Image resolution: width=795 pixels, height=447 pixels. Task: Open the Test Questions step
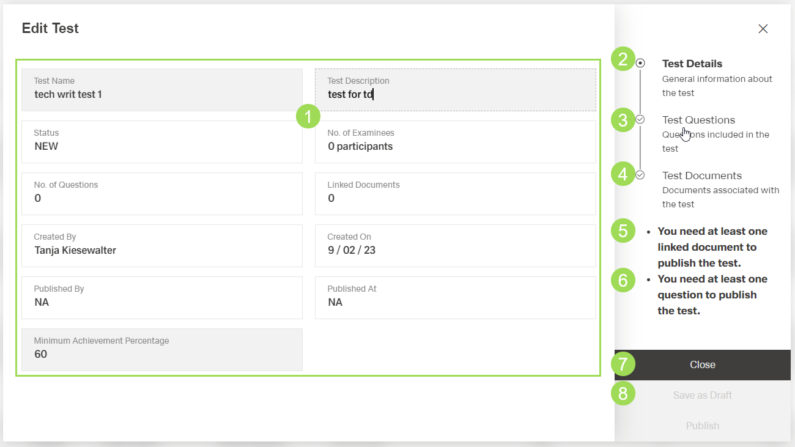point(698,120)
